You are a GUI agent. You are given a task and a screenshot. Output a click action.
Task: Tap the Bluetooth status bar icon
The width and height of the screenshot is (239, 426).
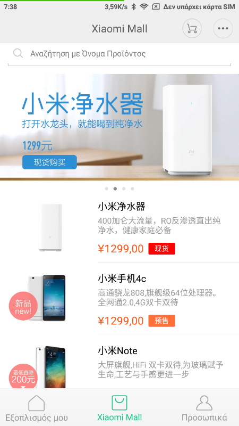pyautogui.click(x=133, y=7)
